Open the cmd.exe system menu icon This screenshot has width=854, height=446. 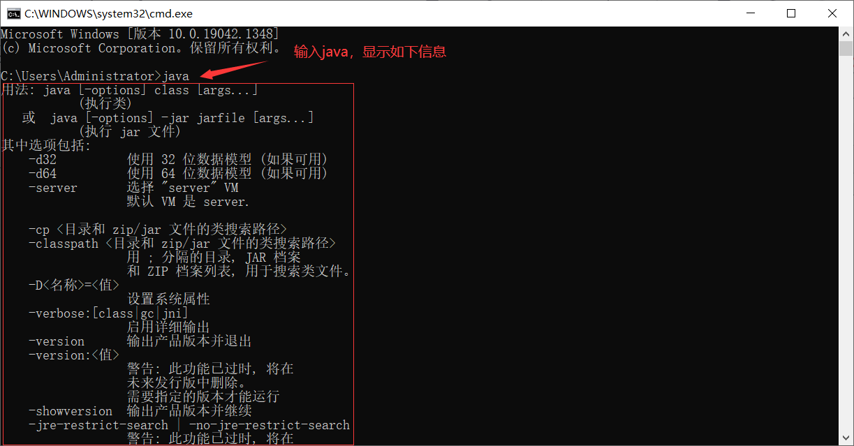[x=12, y=13]
